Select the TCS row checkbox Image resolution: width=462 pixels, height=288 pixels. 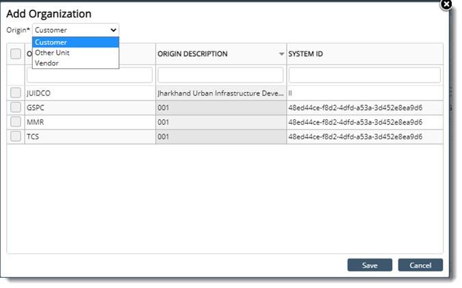[x=16, y=136]
